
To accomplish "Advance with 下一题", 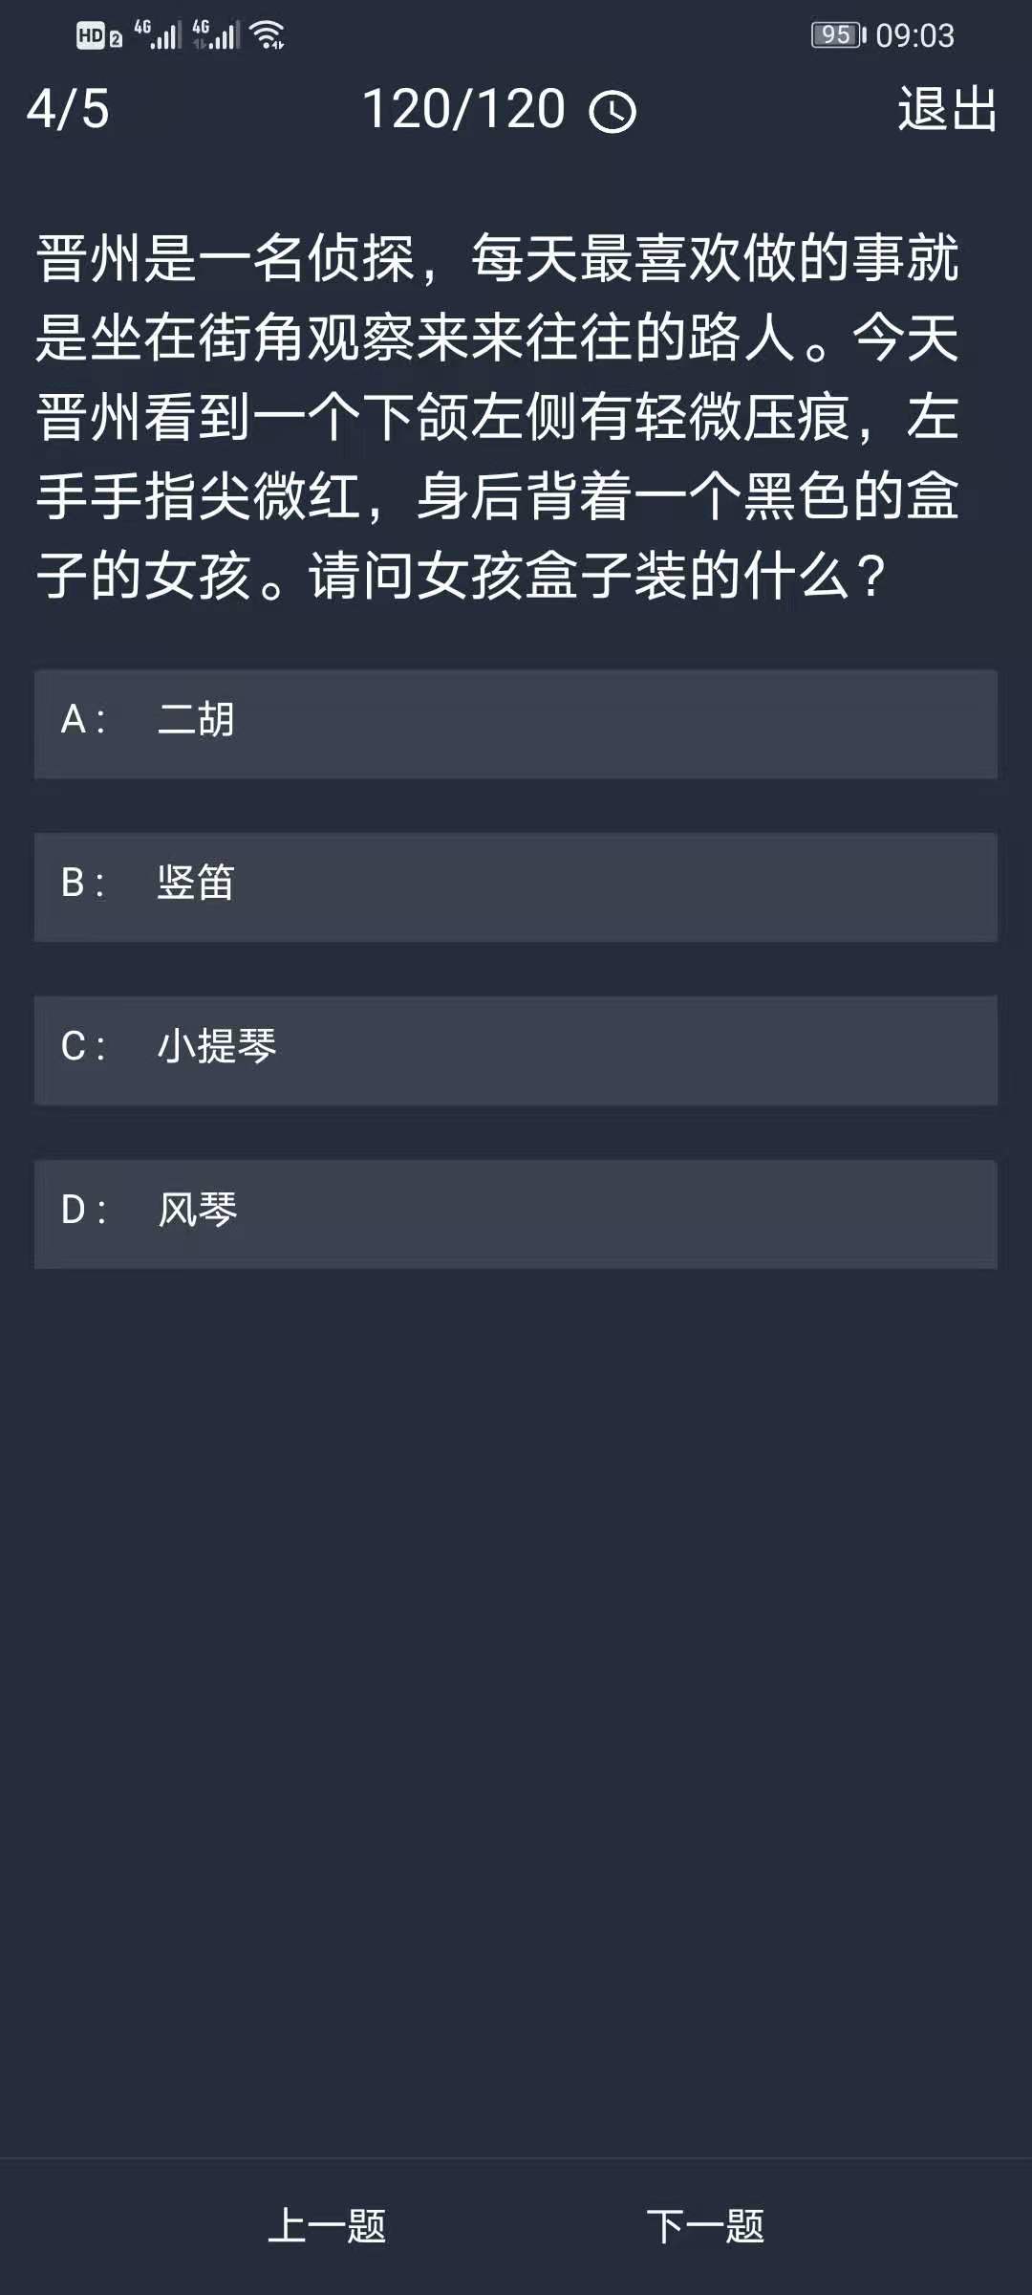I will pyautogui.click(x=705, y=2226).
